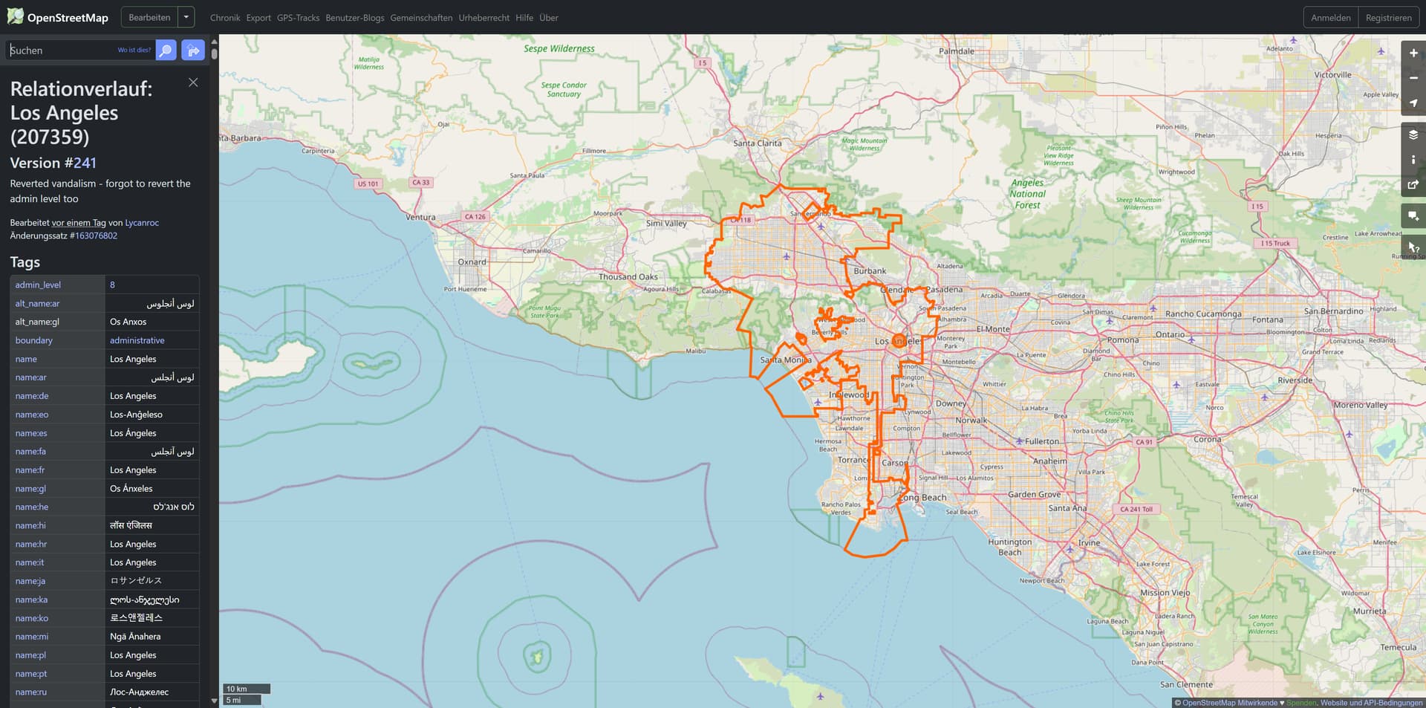Image resolution: width=1426 pixels, height=708 pixels.
Task: Open the 'Website und API-Bedingungen' link
Action: (1372, 703)
